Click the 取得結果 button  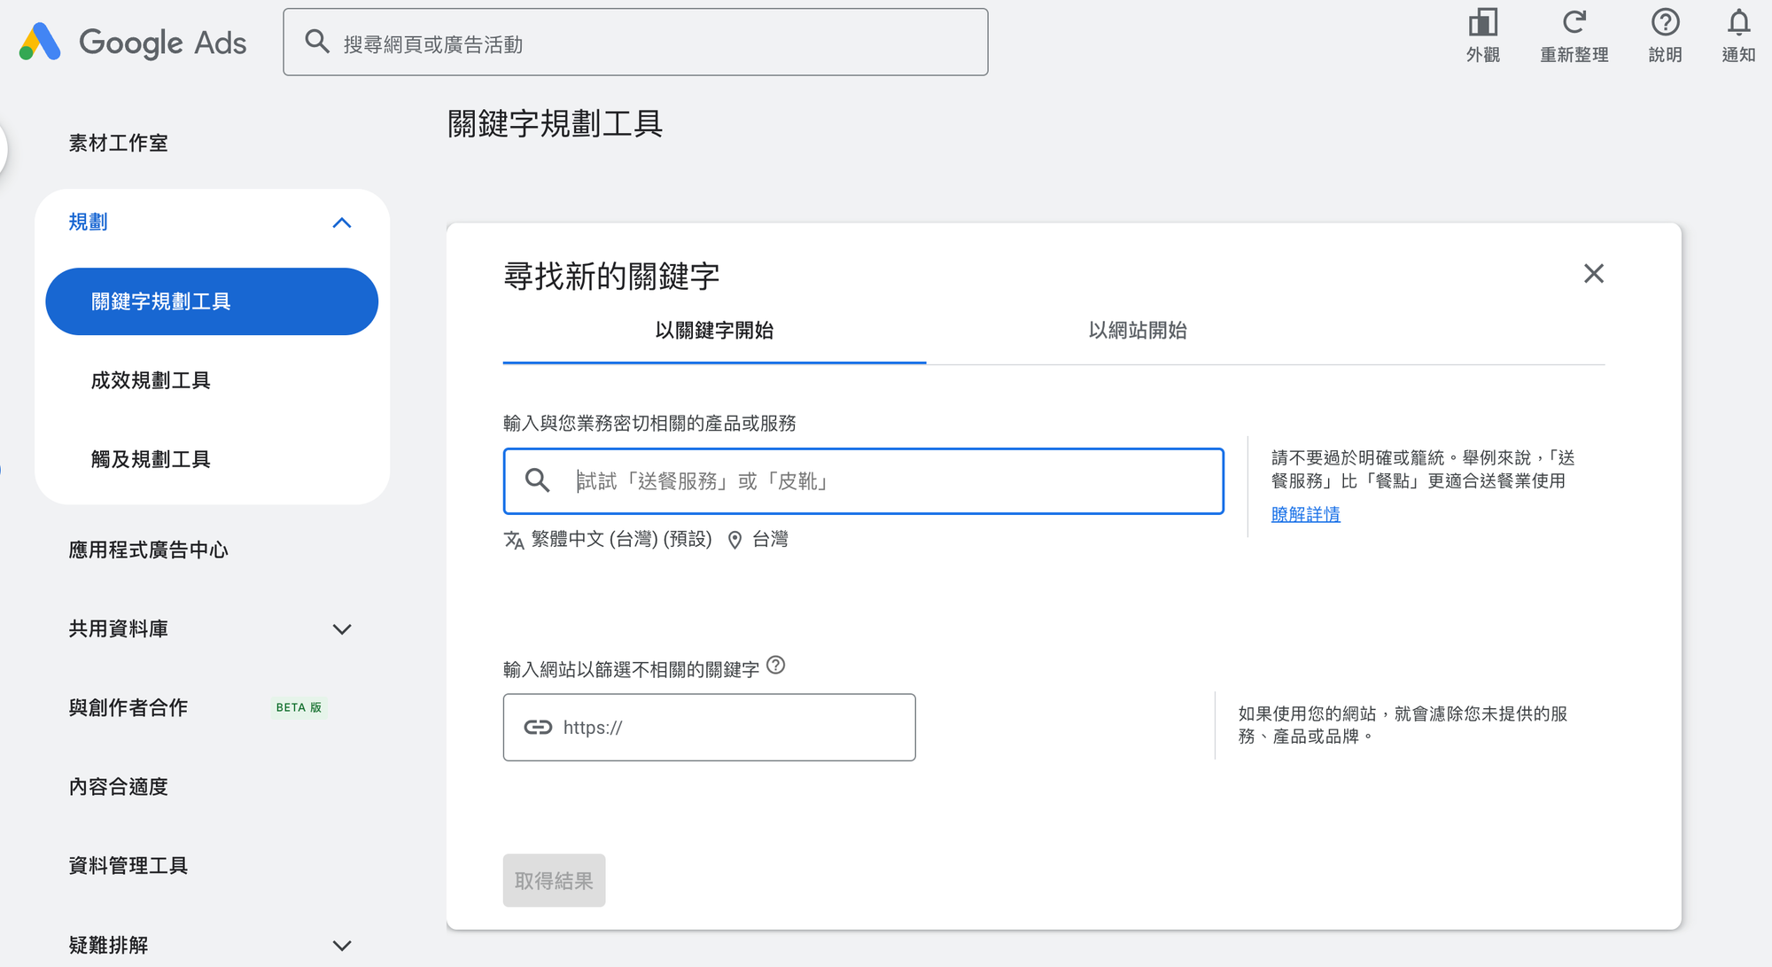554,880
